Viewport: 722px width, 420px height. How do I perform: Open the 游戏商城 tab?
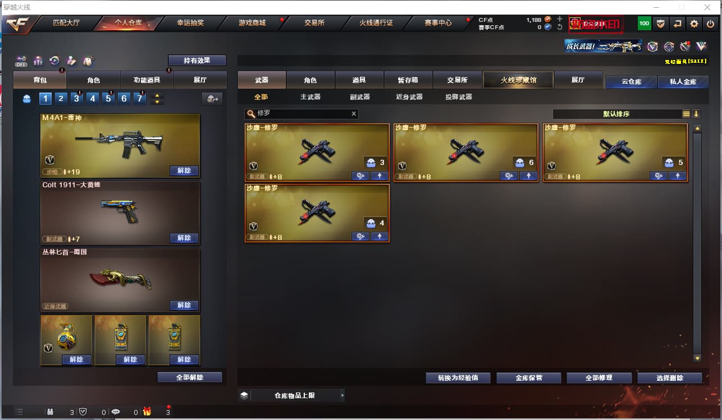point(252,23)
